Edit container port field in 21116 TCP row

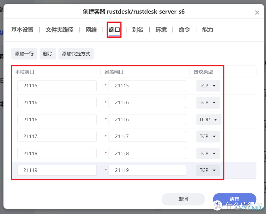point(147,103)
